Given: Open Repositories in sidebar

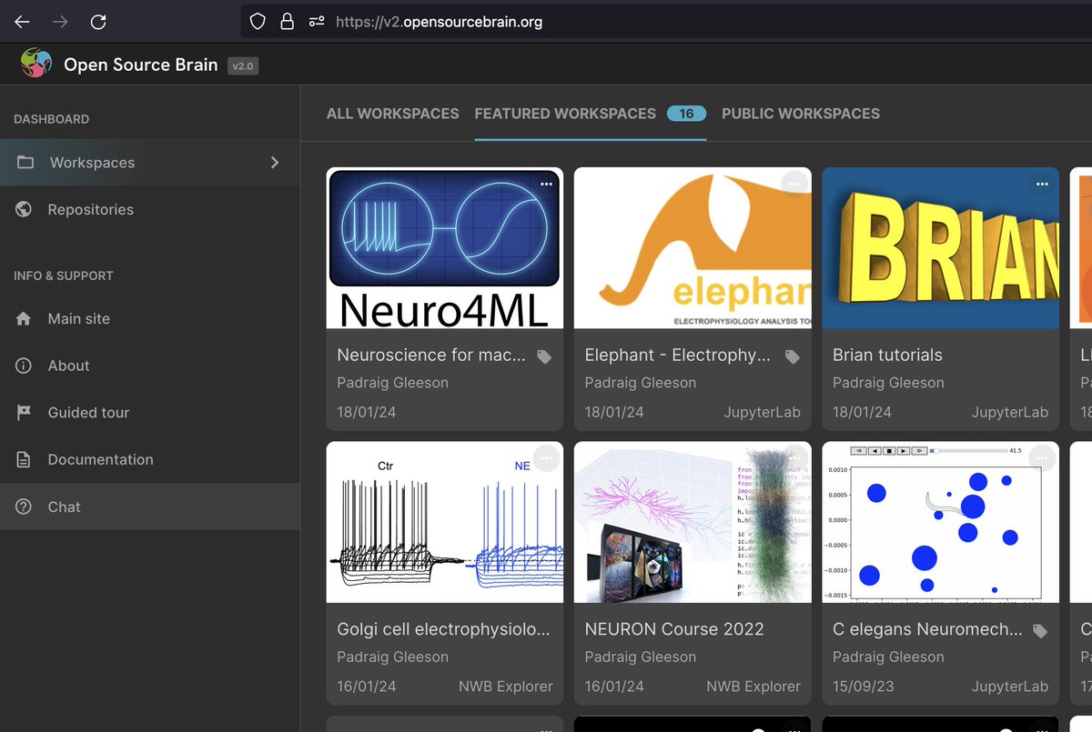Looking at the screenshot, I should coord(150,209).
